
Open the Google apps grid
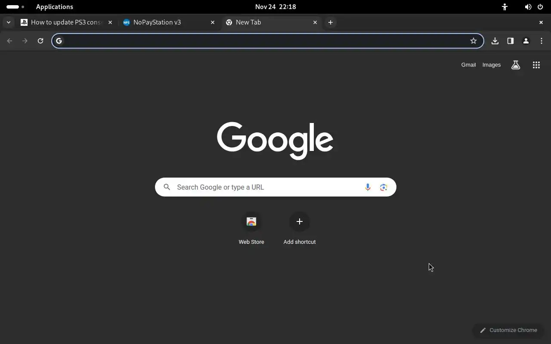click(536, 65)
